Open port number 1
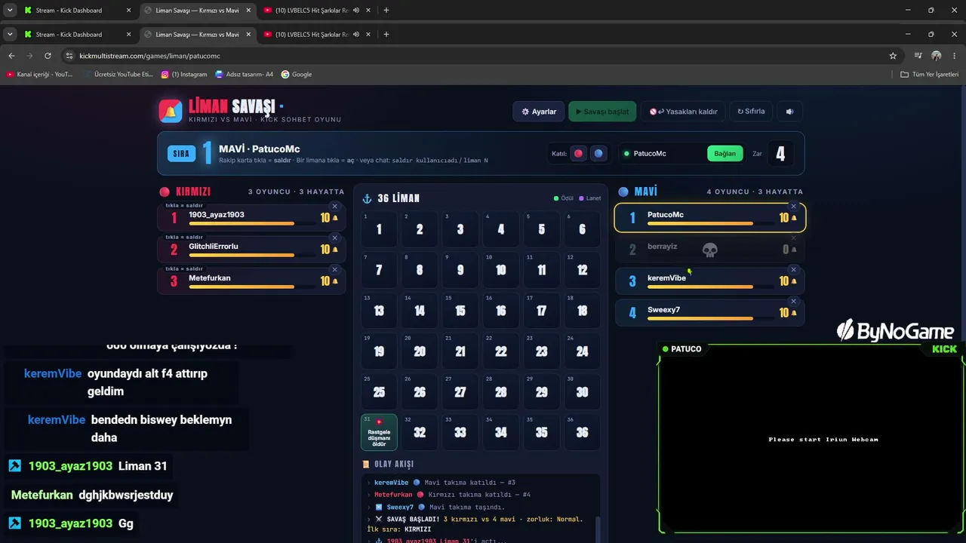Screen dimensions: 966x543 (x=379, y=229)
